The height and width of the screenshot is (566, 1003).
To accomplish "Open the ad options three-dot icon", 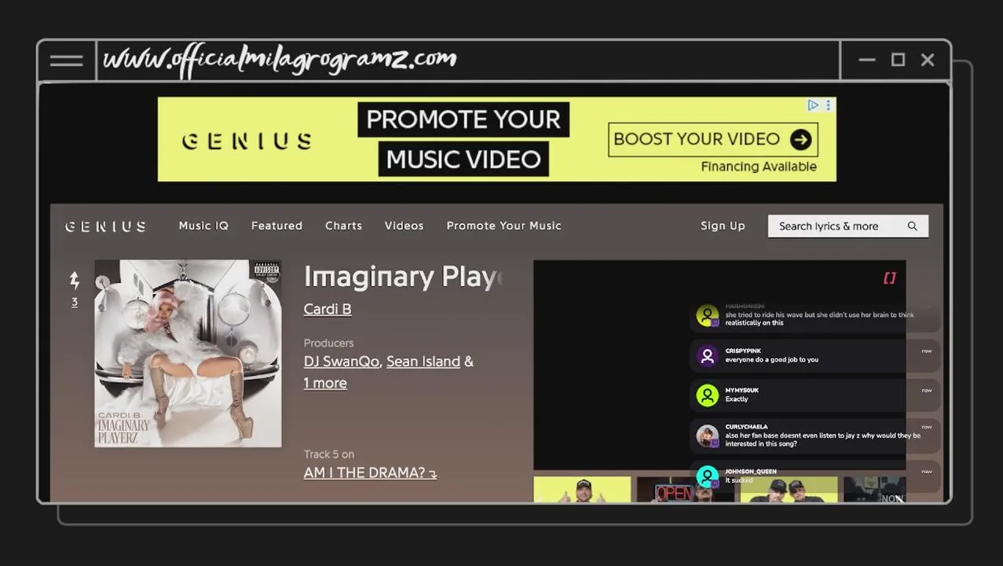I will [x=828, y=105].
